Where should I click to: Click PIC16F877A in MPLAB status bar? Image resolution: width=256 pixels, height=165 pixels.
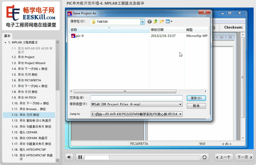point(139,144)
